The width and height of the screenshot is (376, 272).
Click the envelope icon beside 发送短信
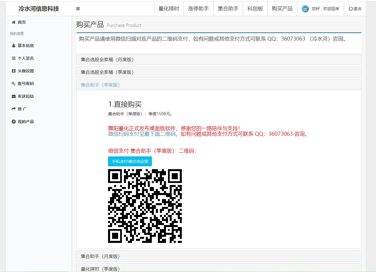(x=14, y=96)
